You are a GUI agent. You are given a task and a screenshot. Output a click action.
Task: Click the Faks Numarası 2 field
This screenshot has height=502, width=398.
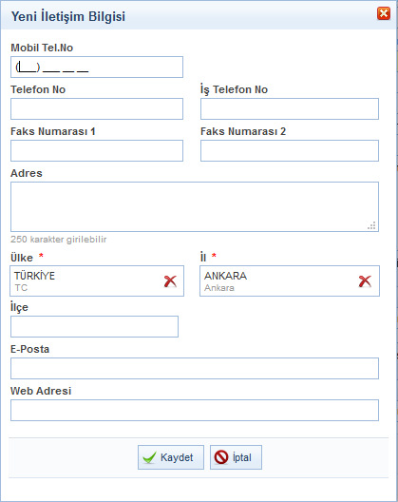pos(290,150)
